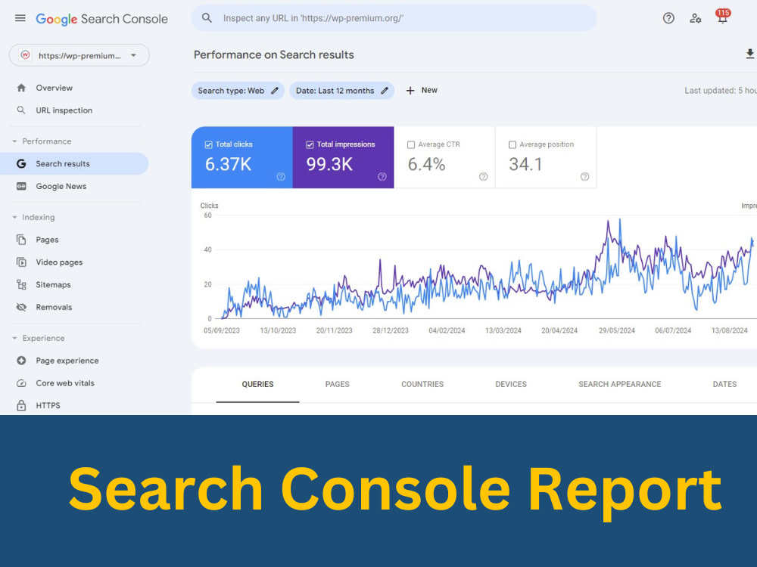Click the Google Search Console logo
The width and height of the screenshot is (757, 567).
tap(102, 19)
